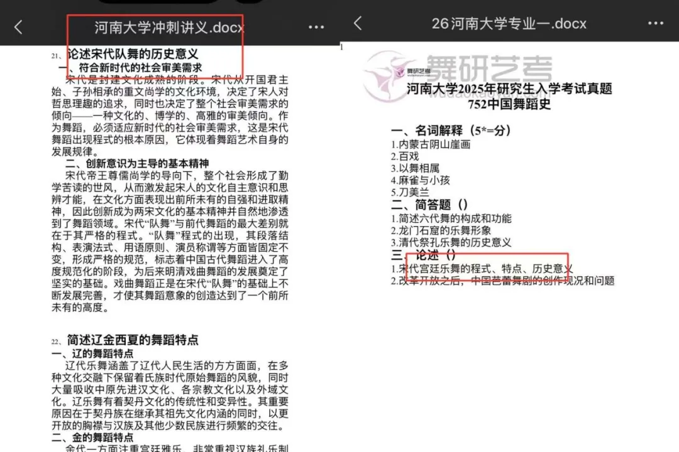This screenshot has height=452, width=679.
Task: Click item 4.麻雀与小孩
Action: point(420,180)
